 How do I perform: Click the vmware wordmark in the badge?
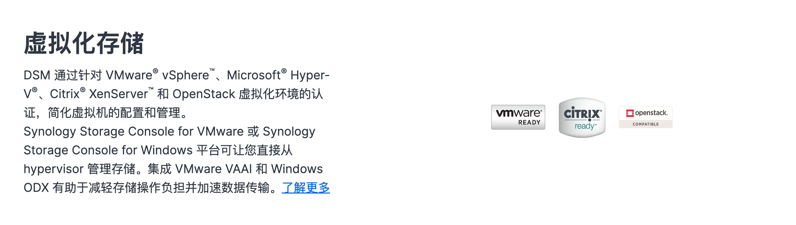(518, 113)
